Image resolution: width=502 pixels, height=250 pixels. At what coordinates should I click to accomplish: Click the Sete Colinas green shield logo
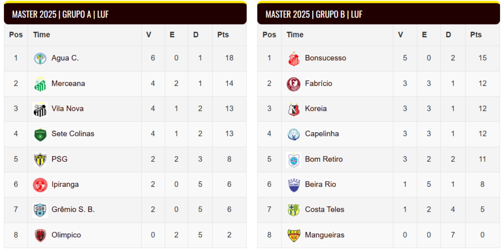pos(40,134)
